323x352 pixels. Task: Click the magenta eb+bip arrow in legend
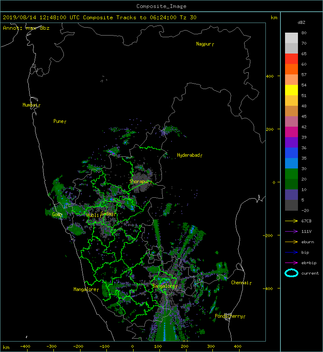[x=291, y=263]
